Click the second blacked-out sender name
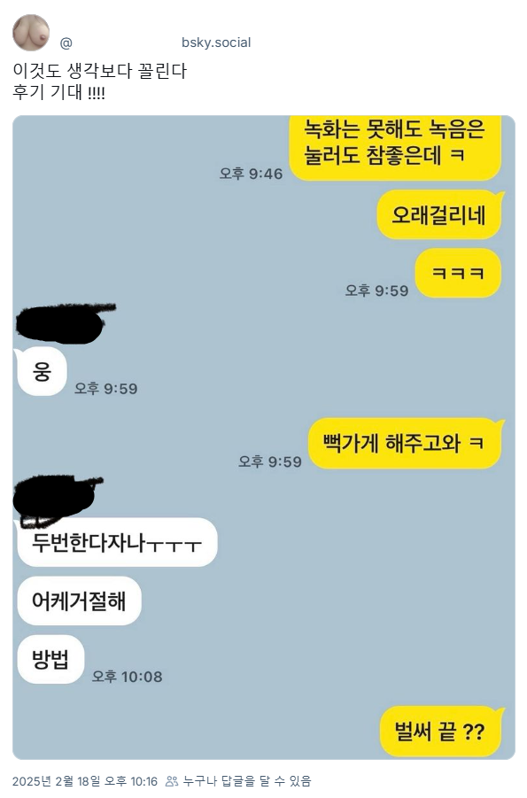 click(57, 496)
